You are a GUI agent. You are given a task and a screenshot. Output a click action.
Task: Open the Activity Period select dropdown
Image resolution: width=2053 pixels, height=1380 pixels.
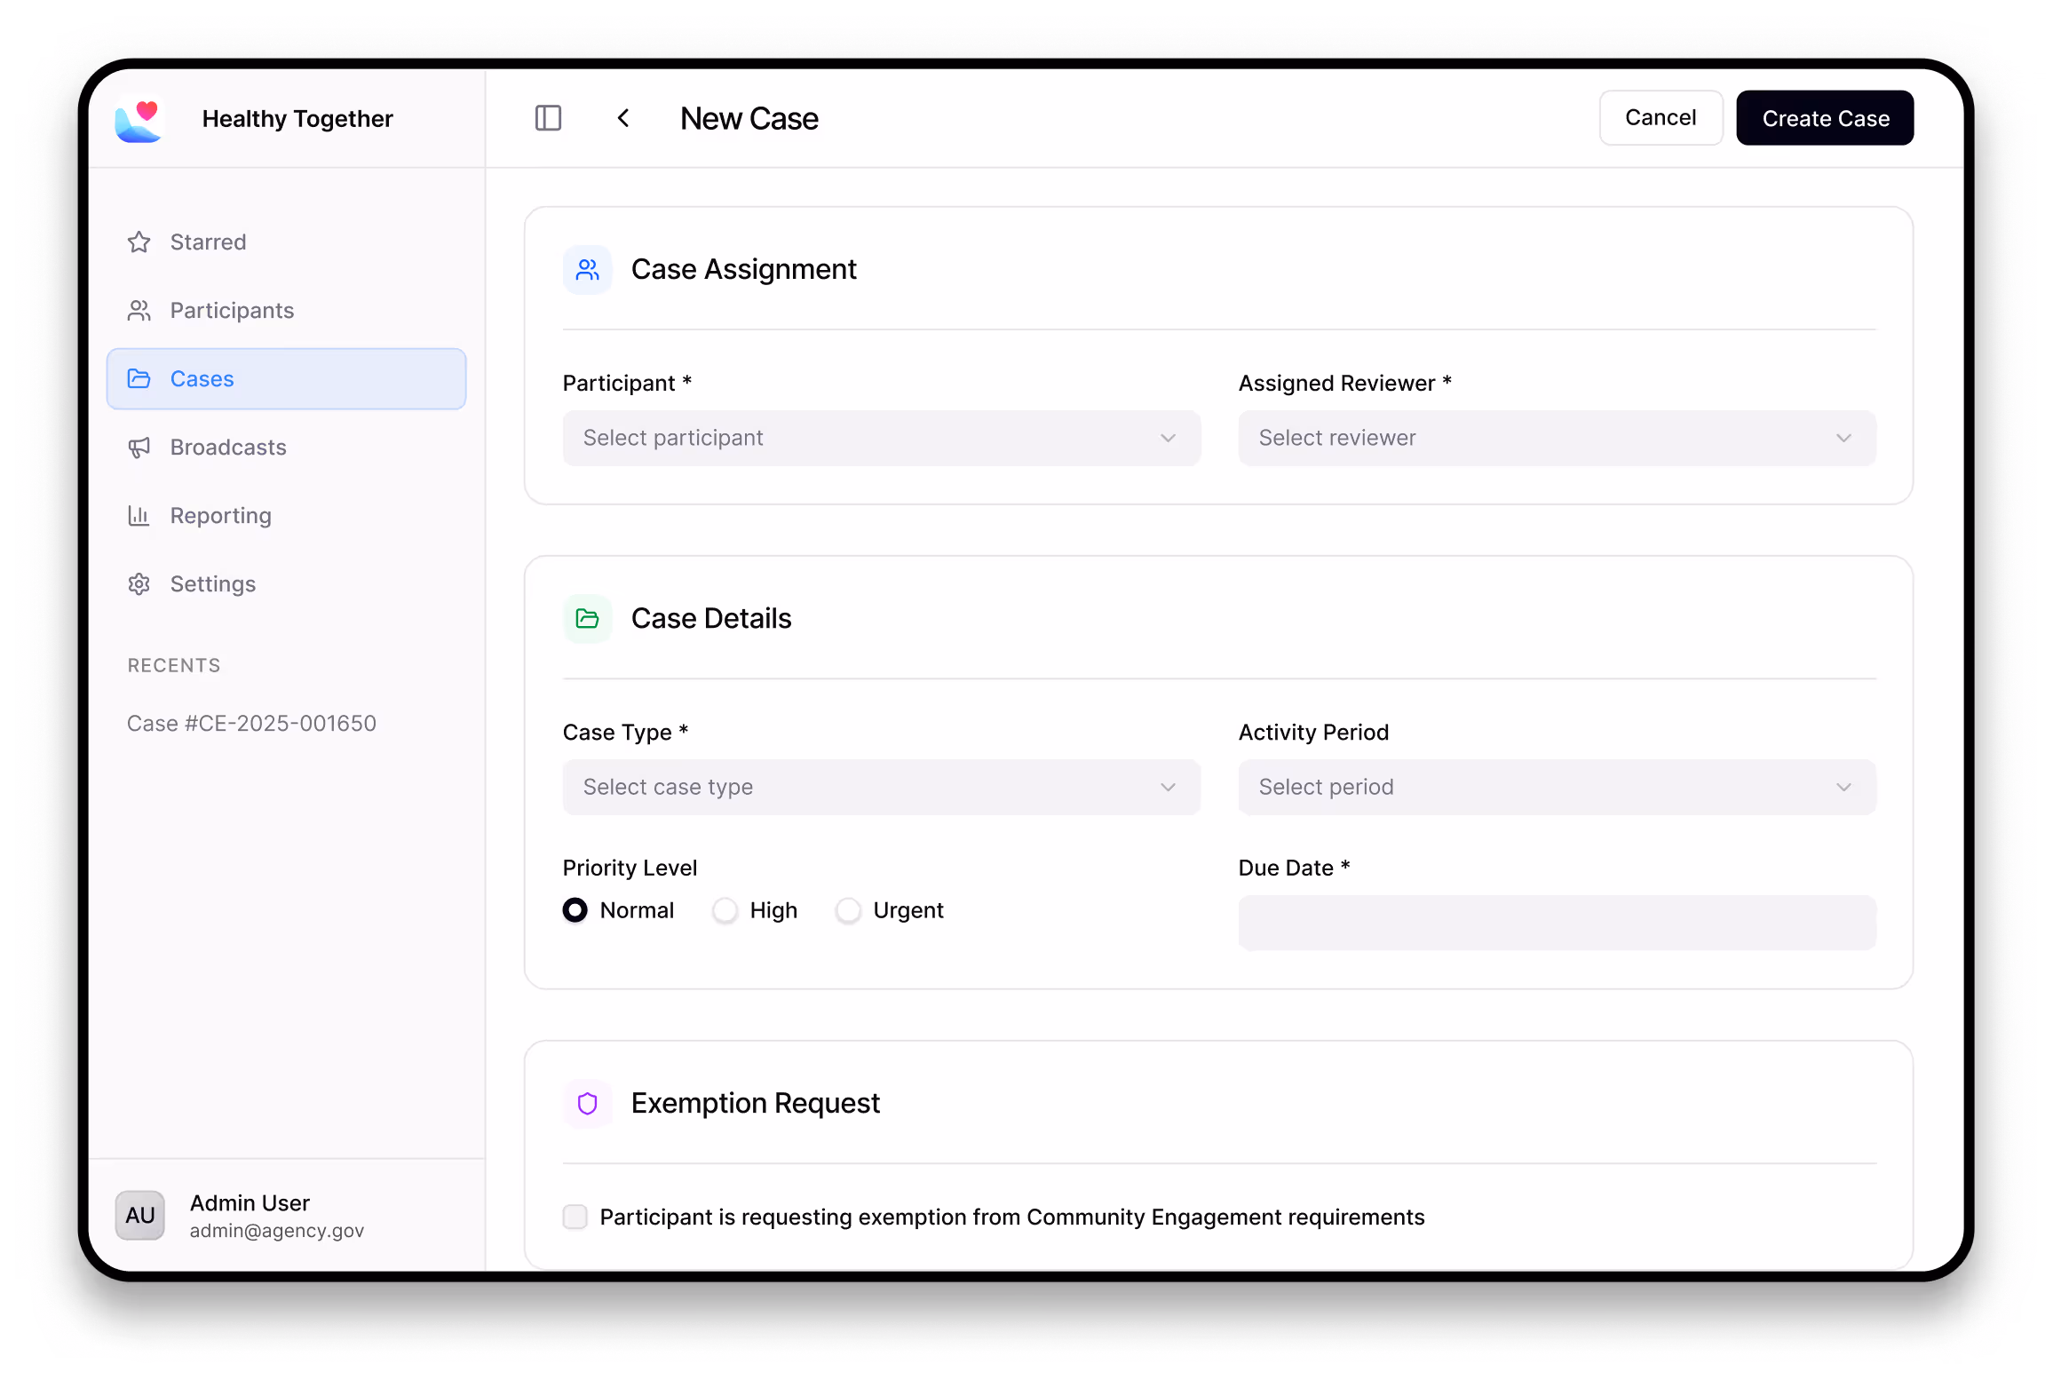point(1557,787)
